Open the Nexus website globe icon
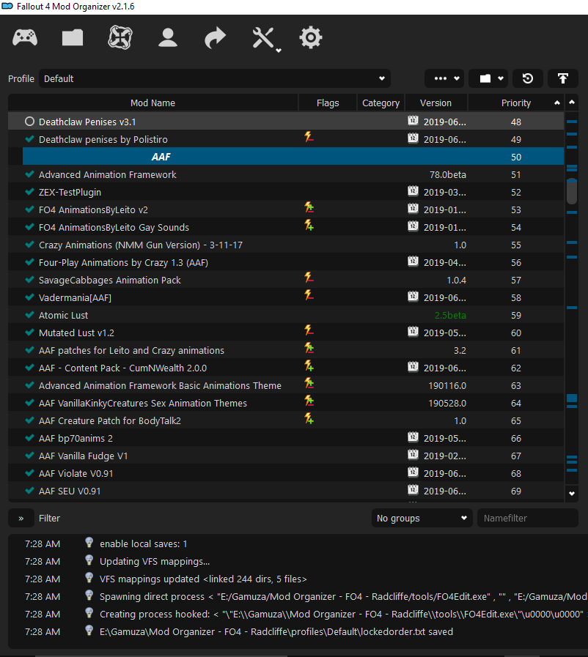588x657 pixels. tap(120, 37)
